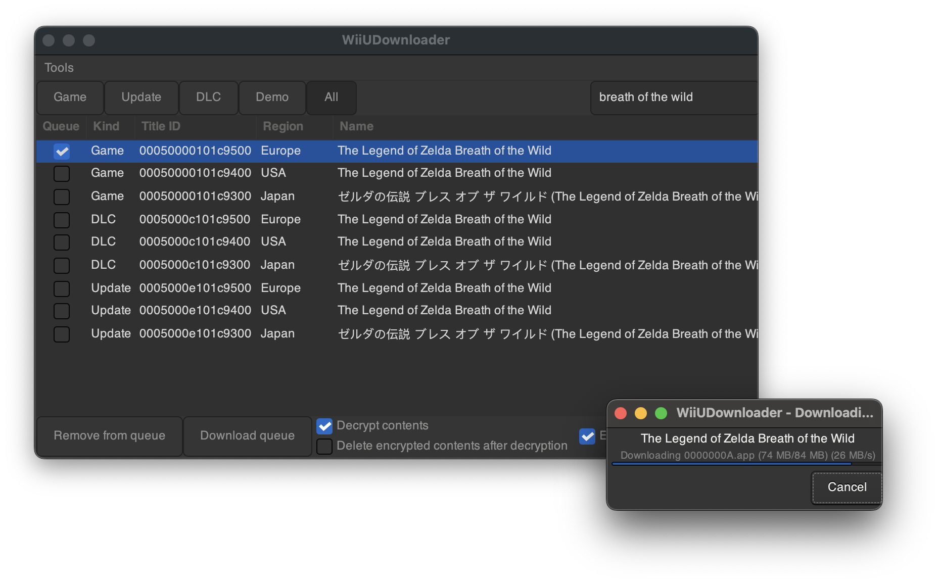
Task: Minimize the Downloading dialog with yellow button
Action: 641,413
